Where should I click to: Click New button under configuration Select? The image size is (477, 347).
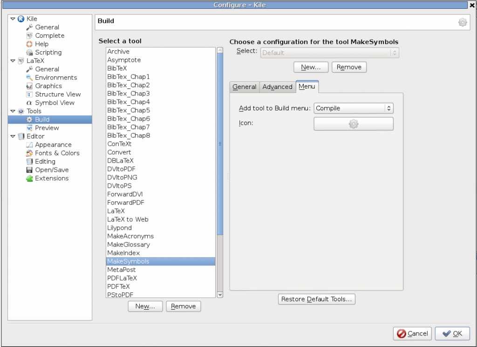[x=311, y=67]
